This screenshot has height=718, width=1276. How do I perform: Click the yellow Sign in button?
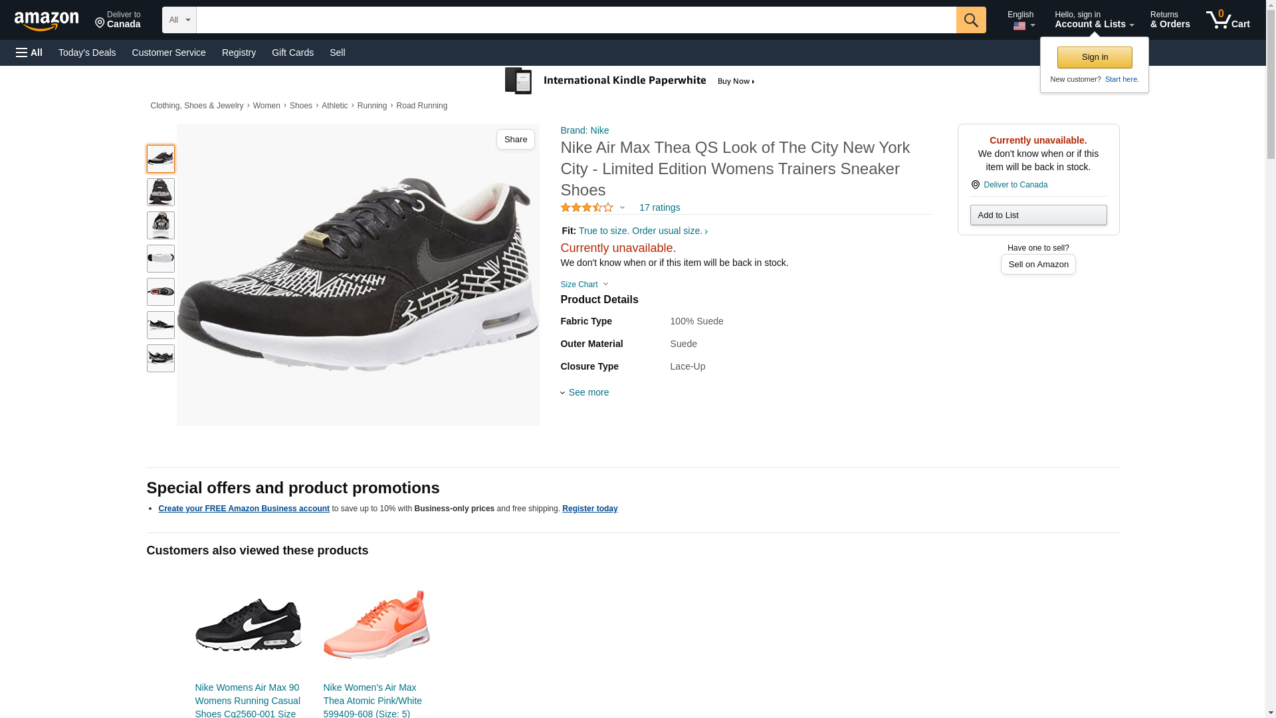1095,57
